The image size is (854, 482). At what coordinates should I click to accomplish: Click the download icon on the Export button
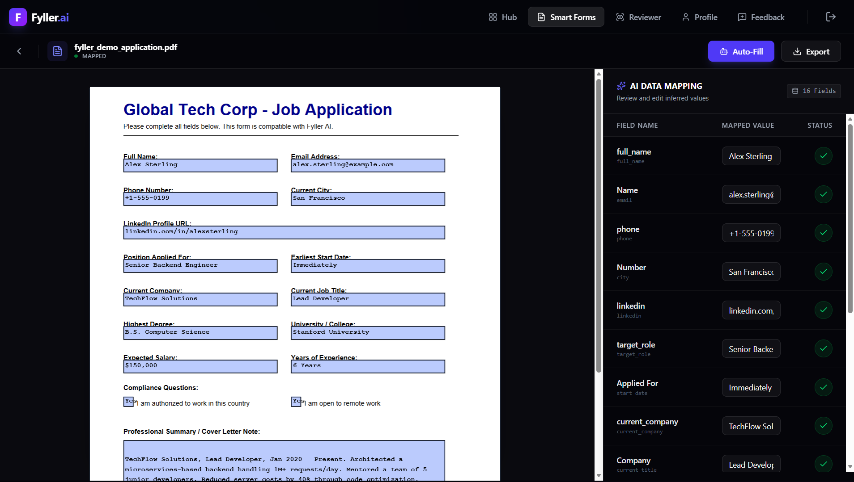tap(797, 51)
